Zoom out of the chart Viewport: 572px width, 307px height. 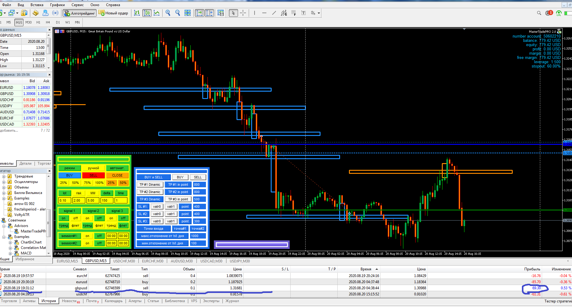point(178,13)
